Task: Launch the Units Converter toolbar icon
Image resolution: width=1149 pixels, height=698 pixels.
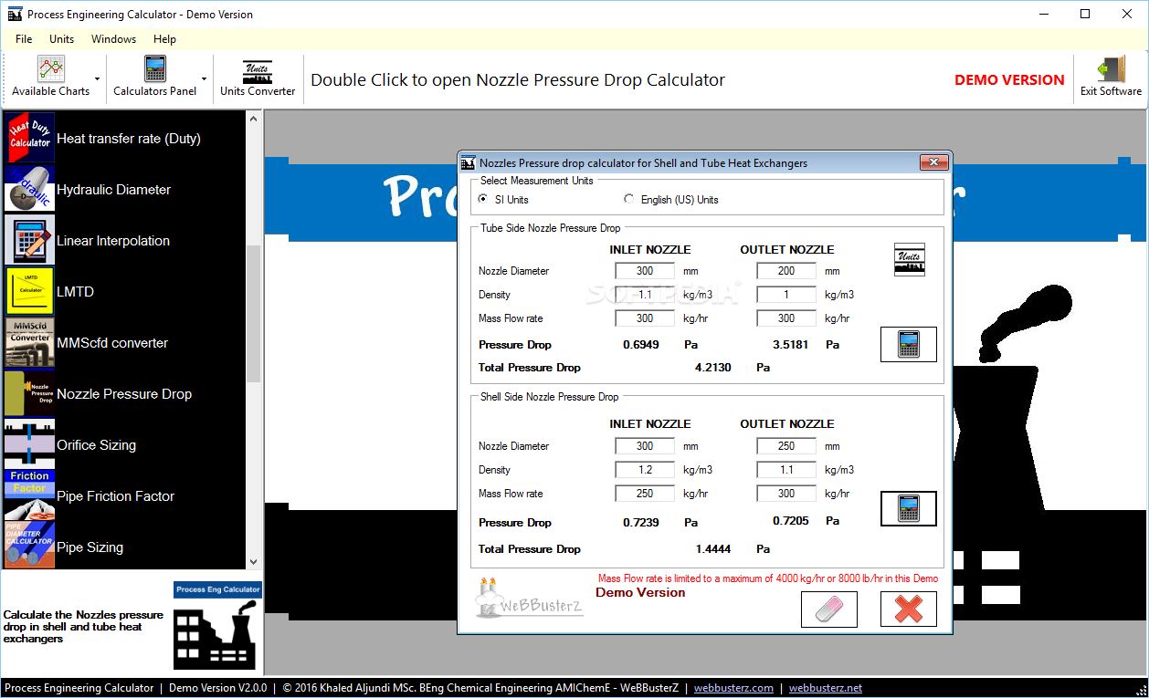Action: (258, 71)
